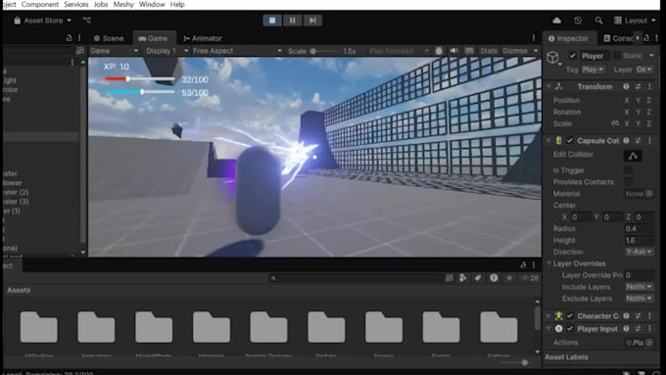Open the global search magnifier icon
The height and width of the screenshot is (375, 666).
598,21
